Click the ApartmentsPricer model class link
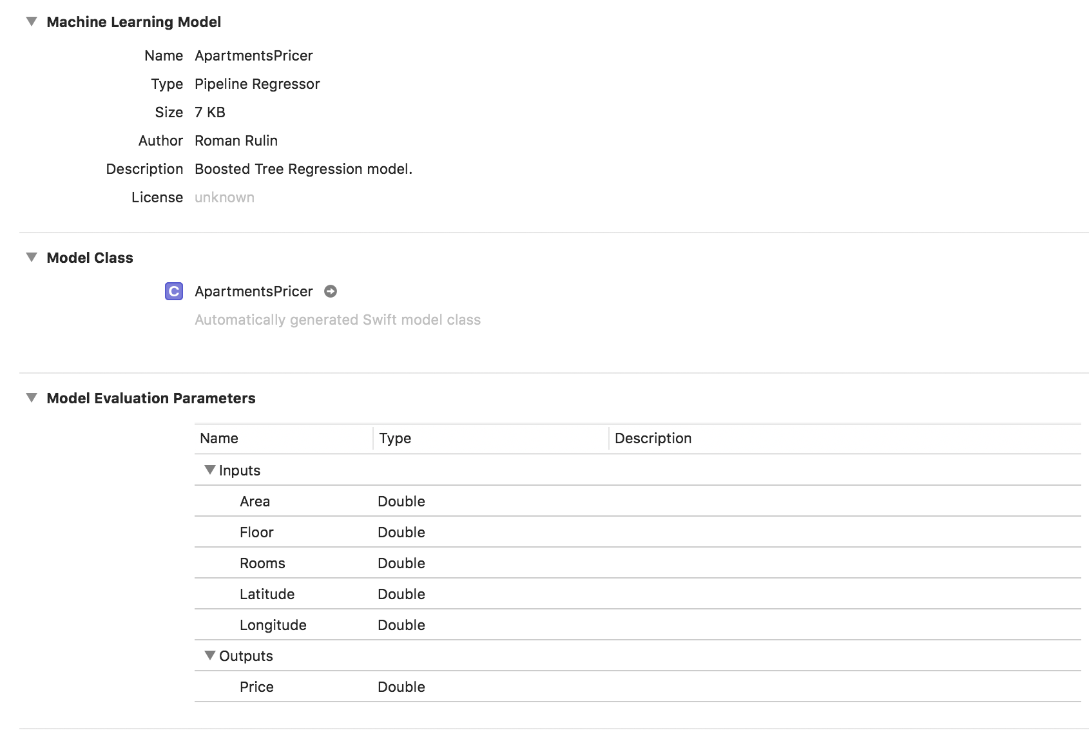Image resolution: width=1089 pixels, height=737 pixels. (254, 292)
